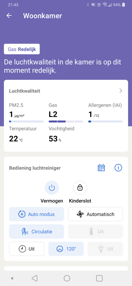Expand Luchtkwaliteit details with the chevron
The width and height of the screenshot is (132, 286).
[x=121, y=91]
